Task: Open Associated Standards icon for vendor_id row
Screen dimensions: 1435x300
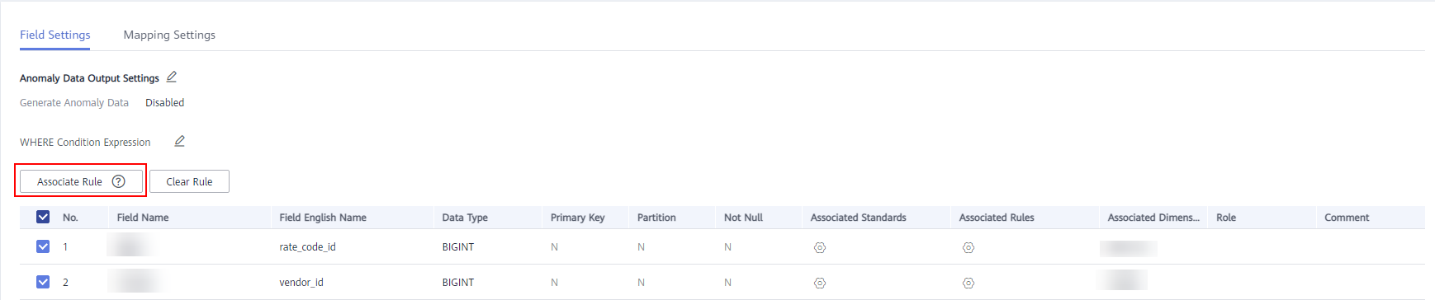Action: coord(820,283)
